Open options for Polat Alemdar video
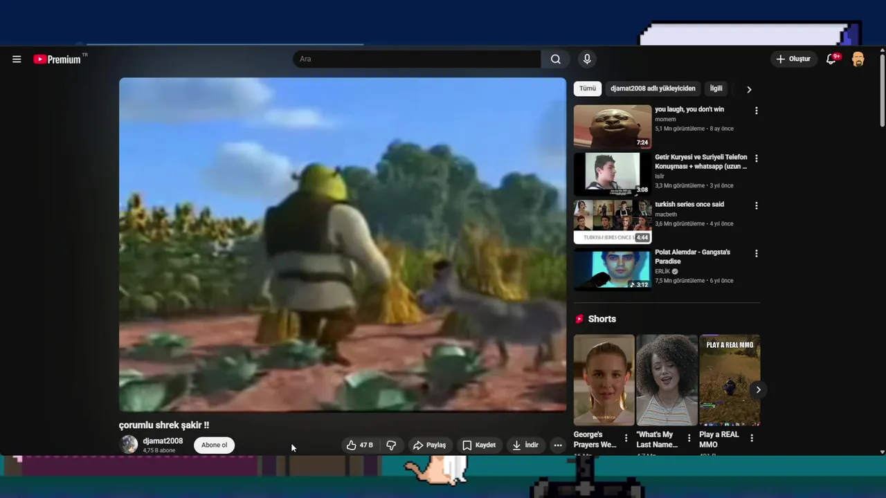This screenshot has height=498, width=886. [756, 254]
